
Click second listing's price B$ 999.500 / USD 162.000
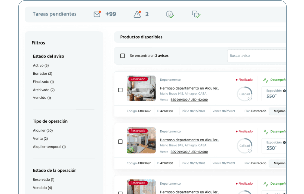tap(189, 152)
